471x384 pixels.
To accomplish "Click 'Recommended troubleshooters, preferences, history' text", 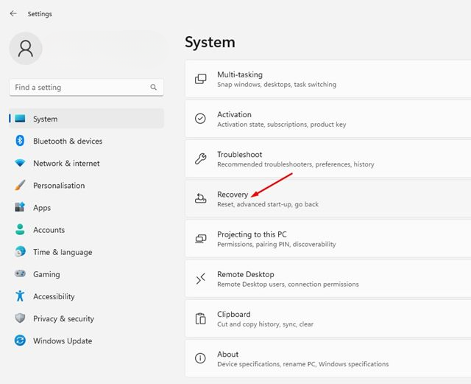I will coord(296,164).
